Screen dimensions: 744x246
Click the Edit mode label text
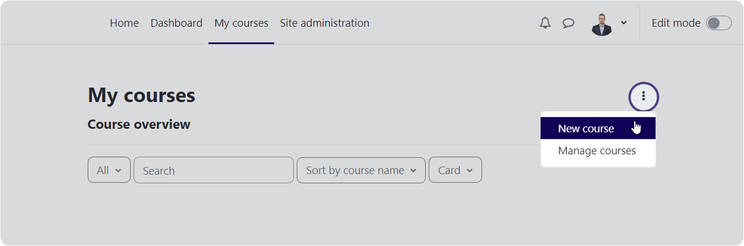pos(676,23)
